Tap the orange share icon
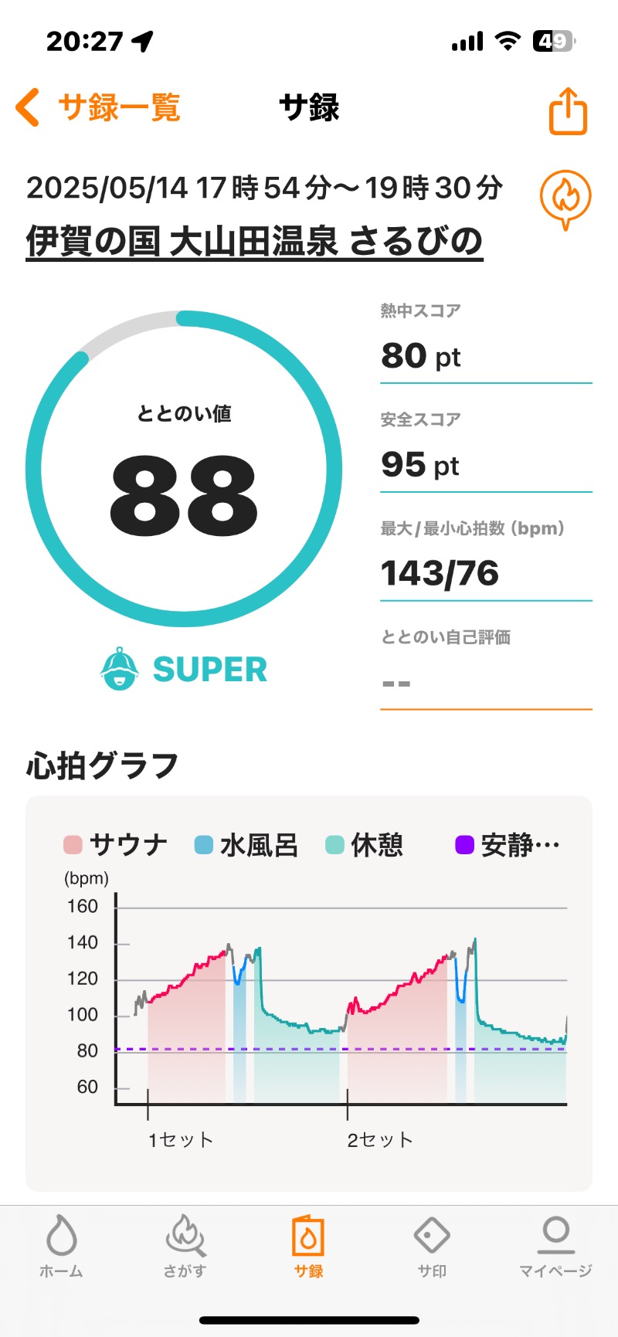 point(568,111)
